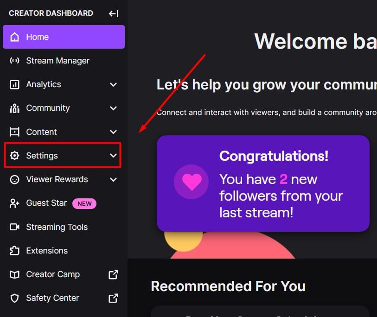377x317 pixels.
Task: Click the NEW badge beside Guest Star
Action: coord(84,203)
